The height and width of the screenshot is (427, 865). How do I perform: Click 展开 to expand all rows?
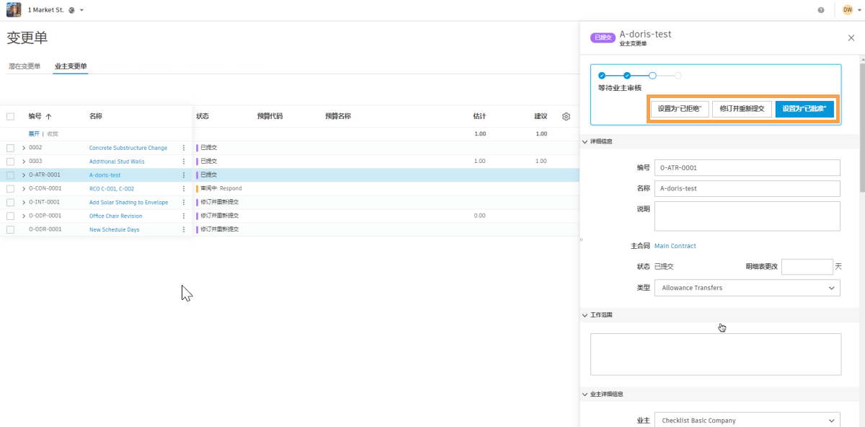point(34,134)
